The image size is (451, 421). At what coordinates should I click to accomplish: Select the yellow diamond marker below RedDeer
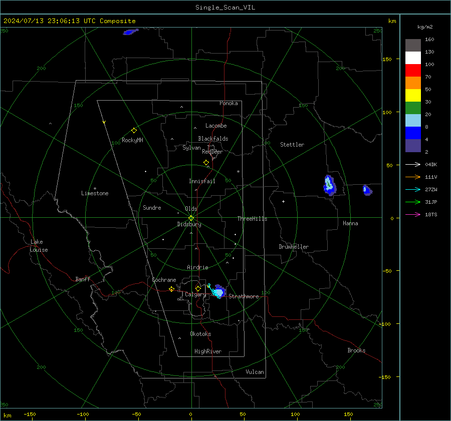pos(206,163)
